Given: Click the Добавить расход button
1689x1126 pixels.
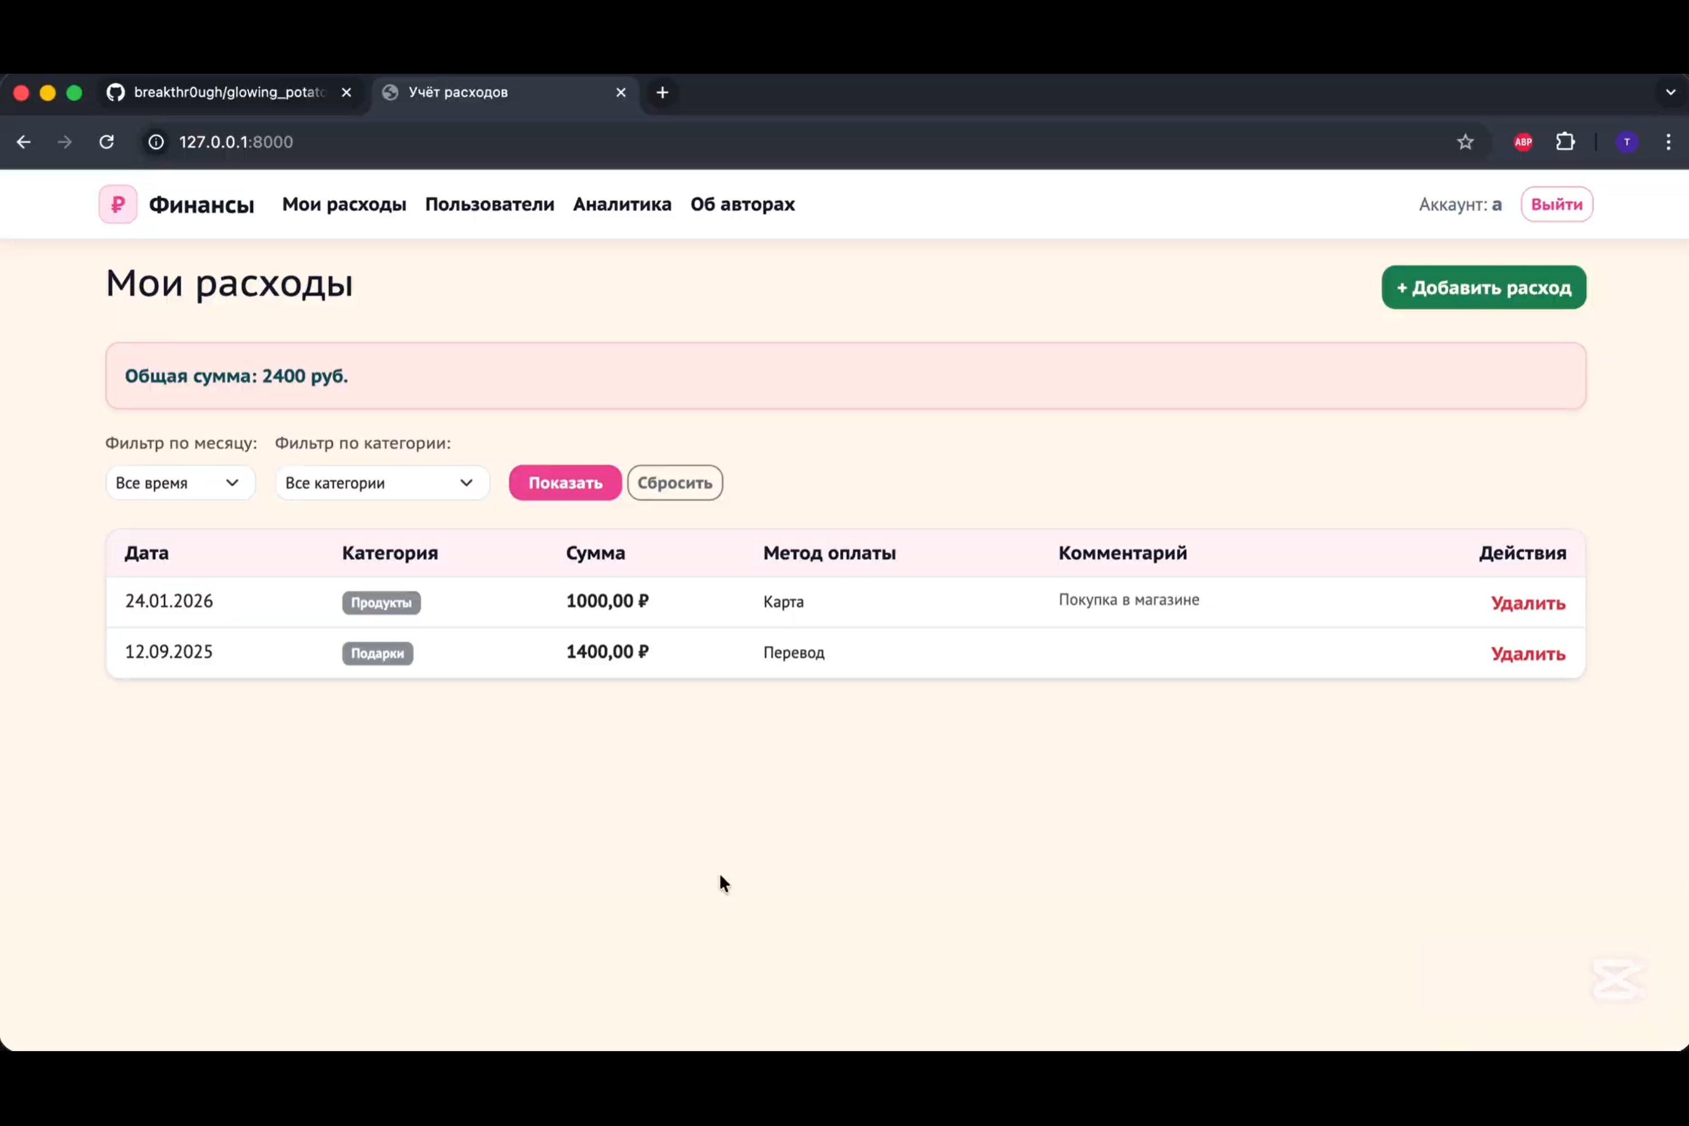Looking at the screenshot, I should 1483,288.
